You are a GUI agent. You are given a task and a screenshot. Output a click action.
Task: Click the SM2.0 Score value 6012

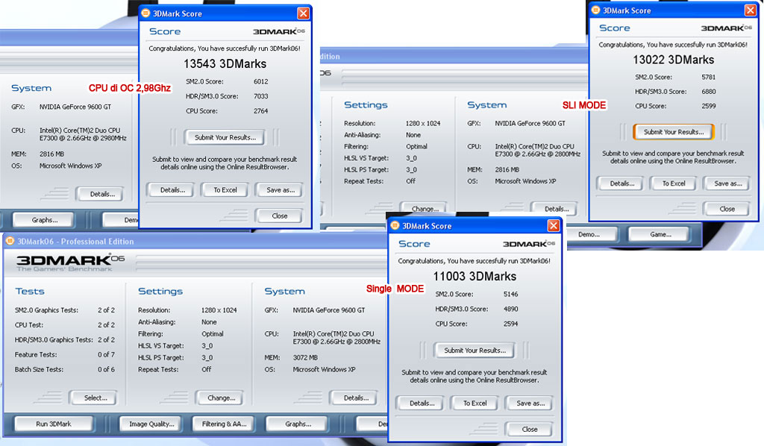(260, 82)
